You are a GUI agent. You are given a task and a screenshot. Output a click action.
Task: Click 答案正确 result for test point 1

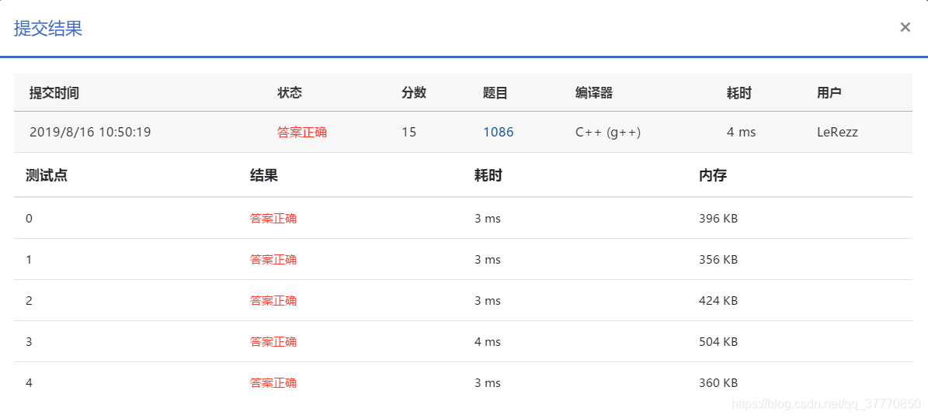[273, 260]
